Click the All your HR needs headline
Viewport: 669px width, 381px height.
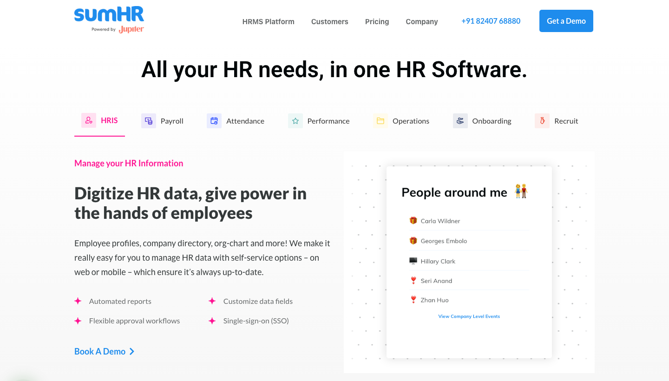coord(334,69)
